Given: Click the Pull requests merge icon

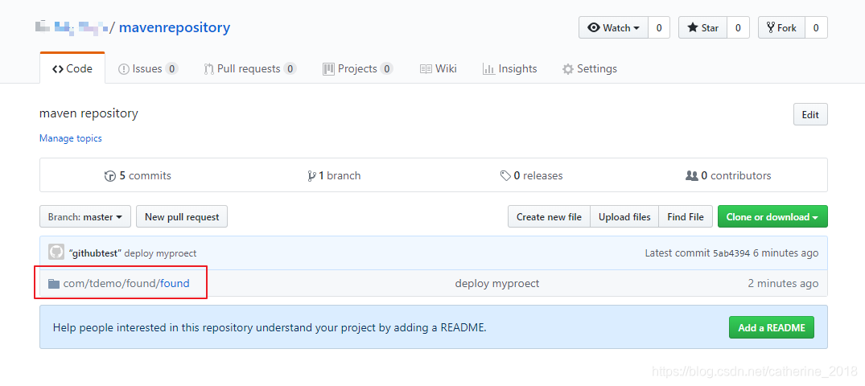Looking at the screenshot, I should [208, 69].
